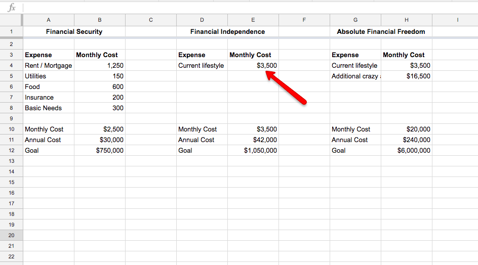Select the $30,000 annual cost cell
The height and width of the screenshot is (265, 478).
coord(100,140)
